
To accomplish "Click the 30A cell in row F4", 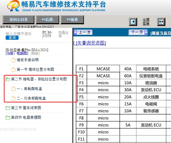I will click(x=128, y=90).
